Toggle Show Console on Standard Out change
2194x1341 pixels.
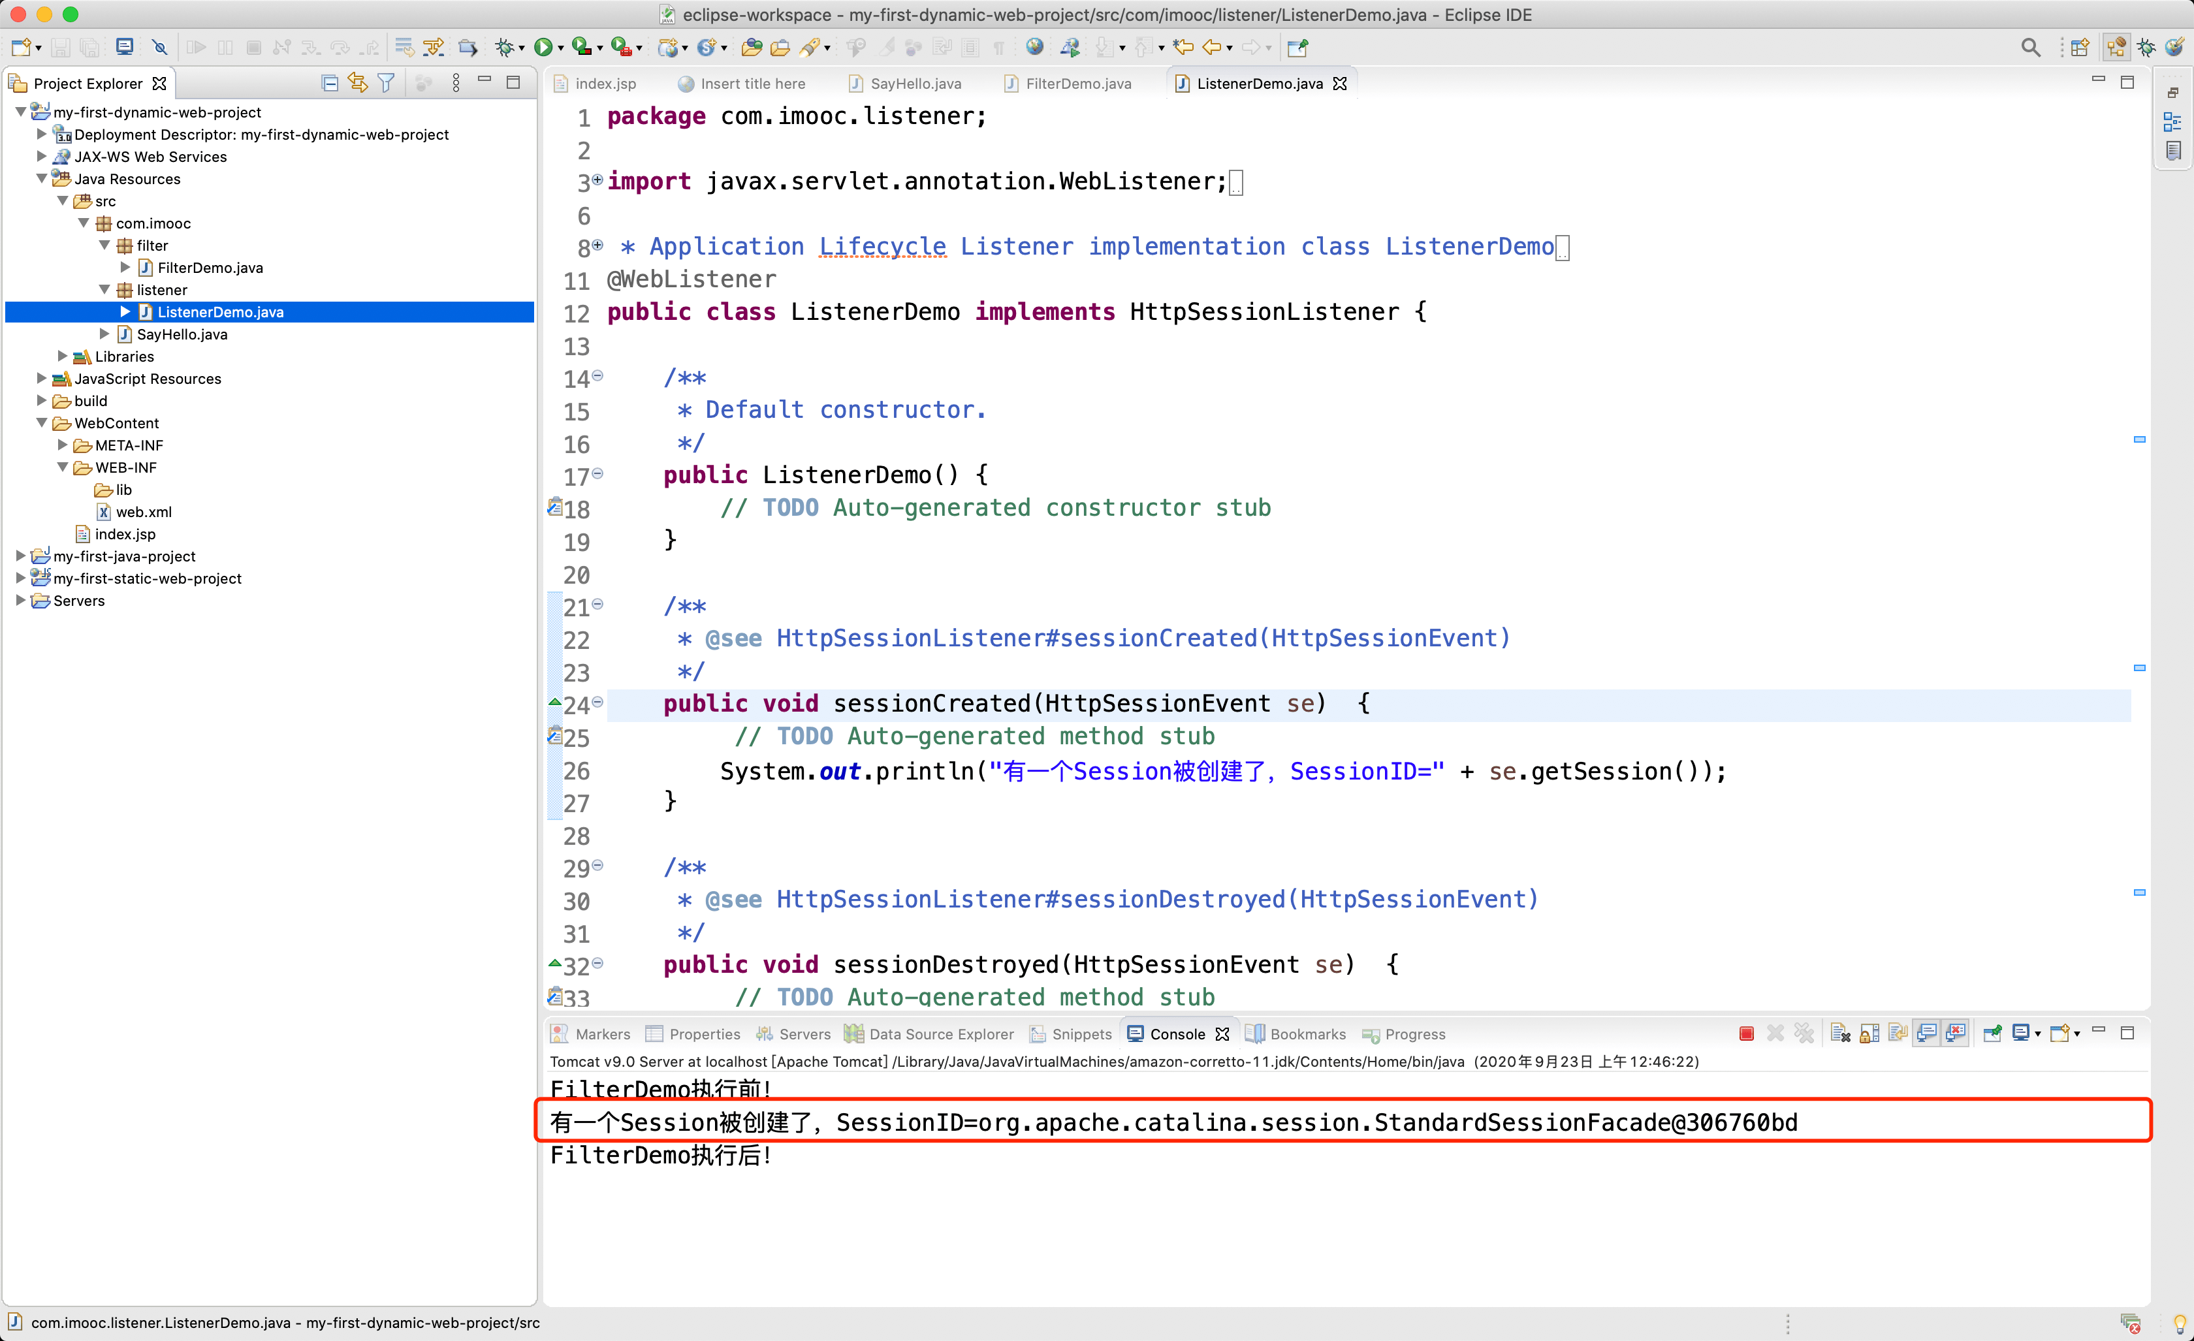pyautogui.click(x=1927, y=1033)
